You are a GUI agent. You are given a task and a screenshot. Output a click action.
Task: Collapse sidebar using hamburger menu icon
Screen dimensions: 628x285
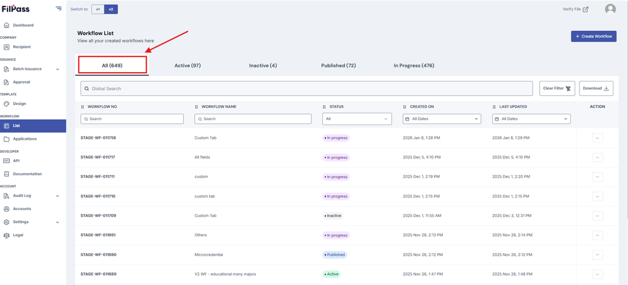pos(59,9)
